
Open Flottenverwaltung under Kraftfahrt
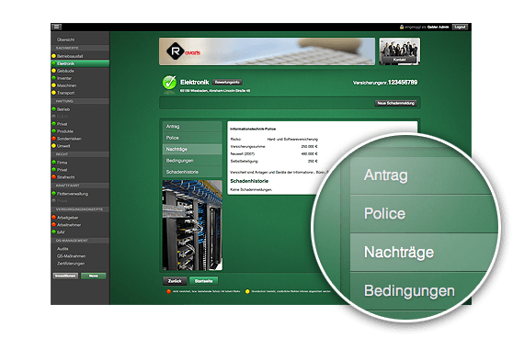pyautogui.click(x=73, y=193)
